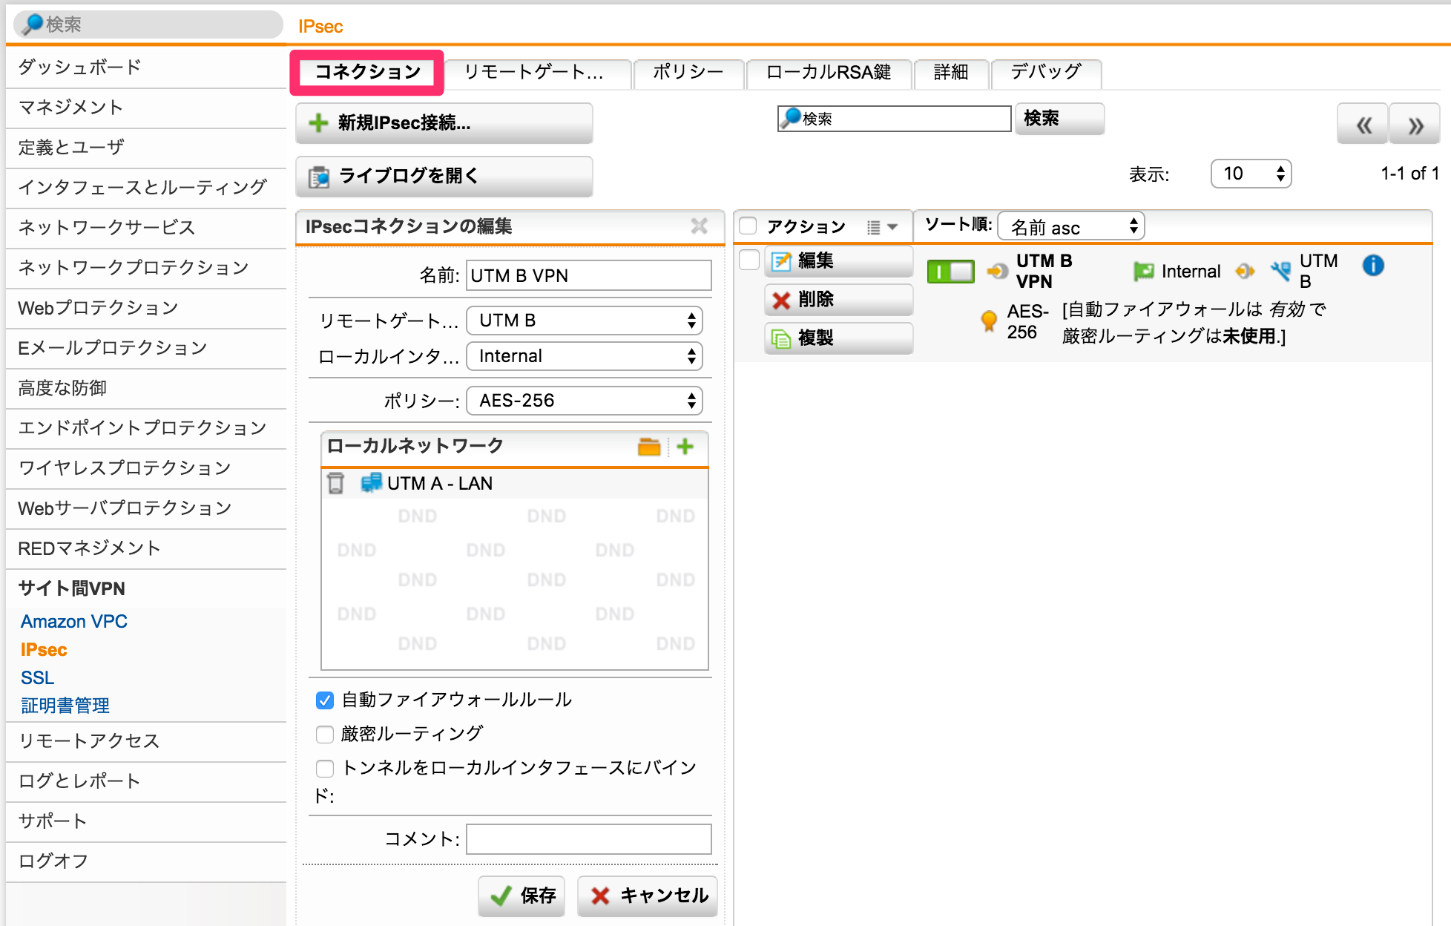Open ネットワークサービス menu

[x=146, y=228]
